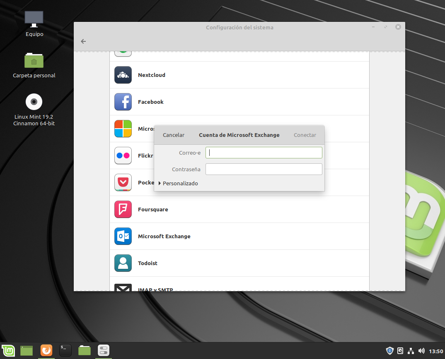Open the update manager shield tray icon
445x359 pixels.
click(x=389, y=351)
